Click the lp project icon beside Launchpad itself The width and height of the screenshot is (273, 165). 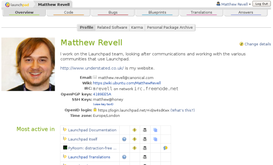tap(65, 139)
